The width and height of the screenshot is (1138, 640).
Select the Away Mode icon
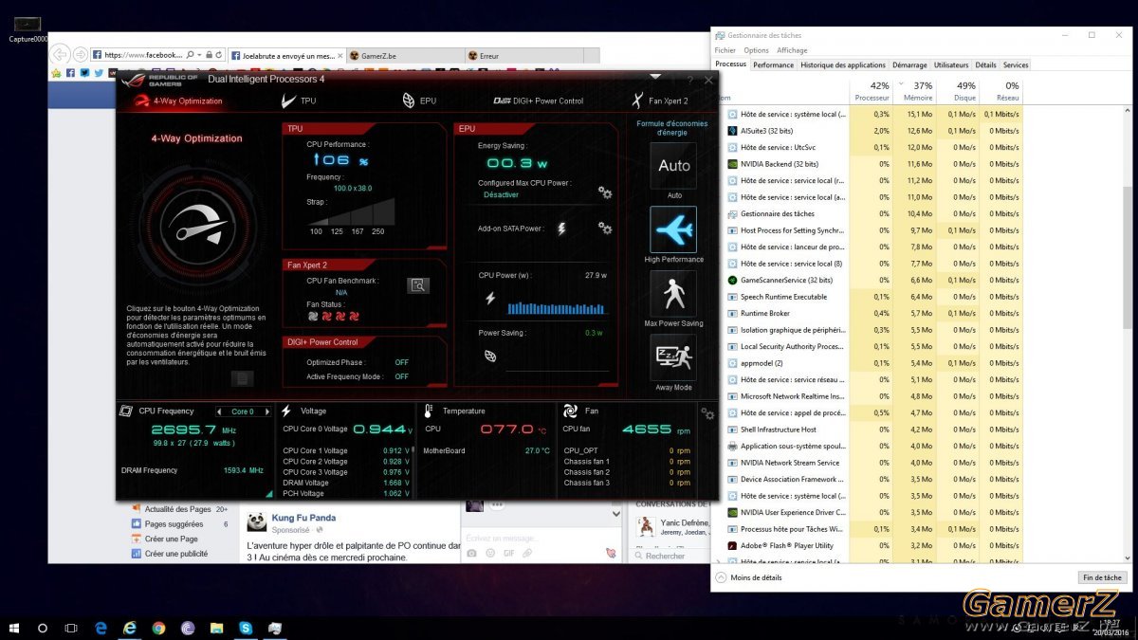(673, 357)
